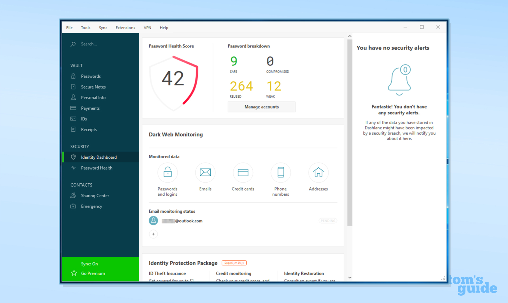Click the Go Premium star icon
Viewport: 508px width, 303px height.
click(x=74, y=273)
